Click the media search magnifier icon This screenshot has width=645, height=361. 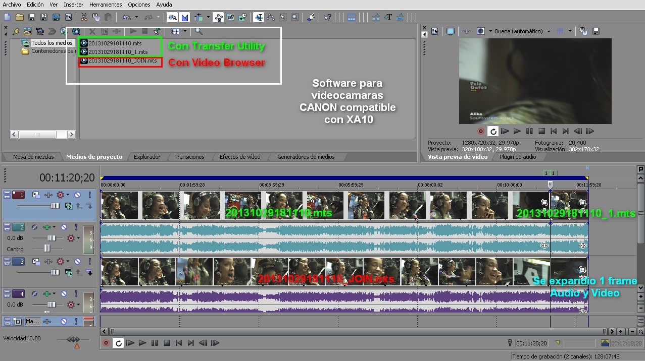(x=199, y=31)
